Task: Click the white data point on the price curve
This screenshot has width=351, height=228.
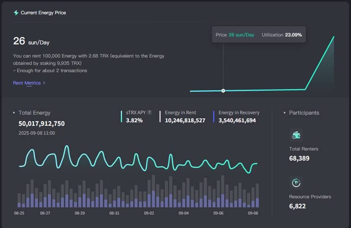Action: coord(223,91)
